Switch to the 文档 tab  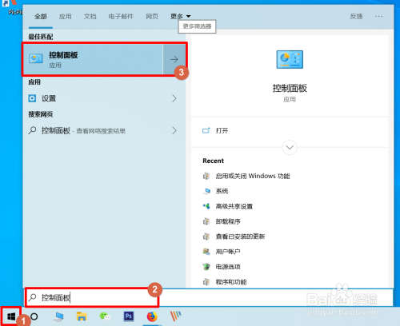tap(90, 16)
